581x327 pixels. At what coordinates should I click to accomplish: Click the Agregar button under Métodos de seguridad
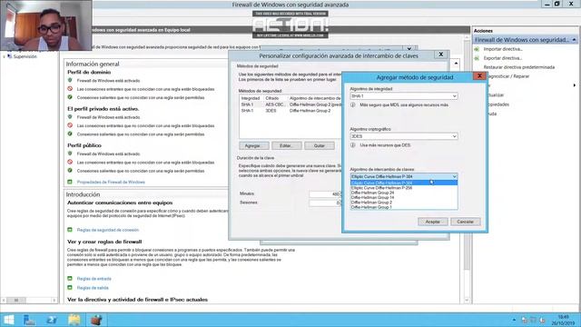click(x=254, y=145)
